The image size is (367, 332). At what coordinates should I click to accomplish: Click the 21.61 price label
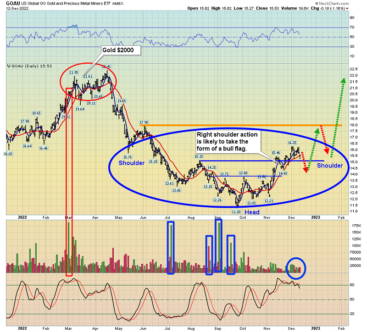[x=88, y=77]
